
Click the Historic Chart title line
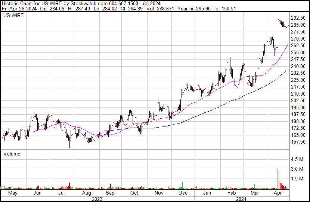[81, 4]
